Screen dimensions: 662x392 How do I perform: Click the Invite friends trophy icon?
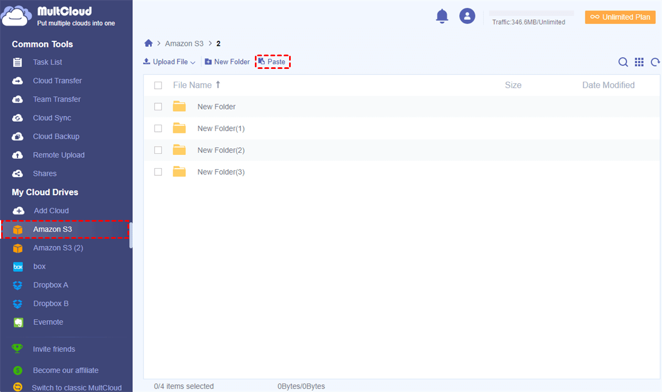coord(18,348)
